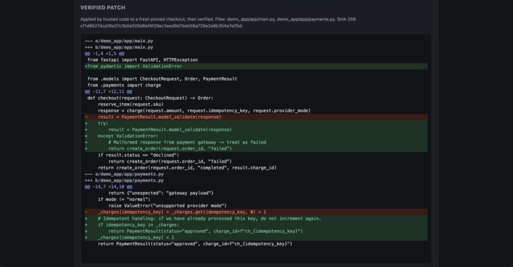
Task: Click the added 'try:' line
Action: point(256,124)
